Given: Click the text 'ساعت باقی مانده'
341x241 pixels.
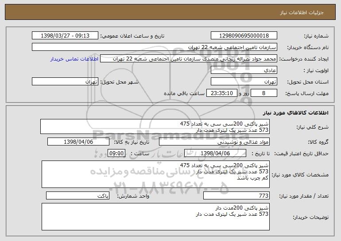Looking at the screenshot, I should coord(184,93).
